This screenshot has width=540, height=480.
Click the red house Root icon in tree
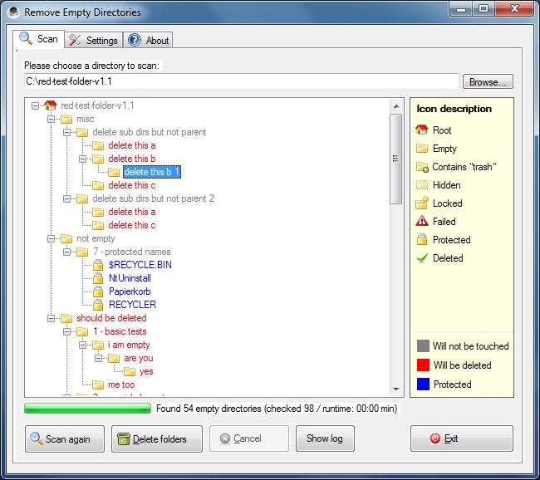50,105
